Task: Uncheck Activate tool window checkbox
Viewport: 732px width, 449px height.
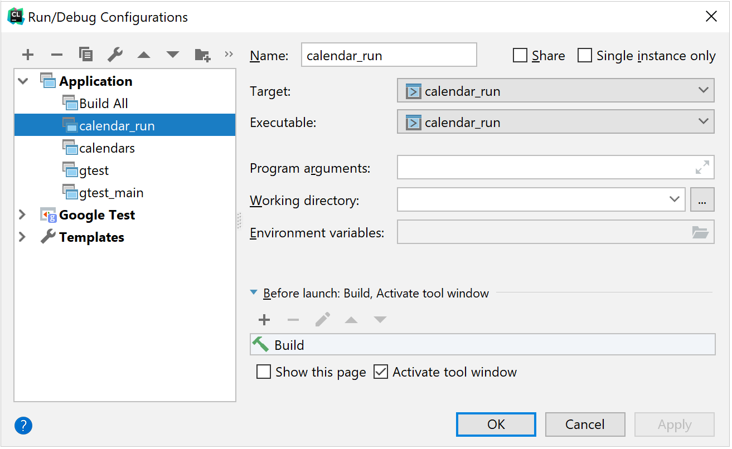Action: click(381, 372)
